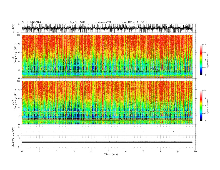Click time-axis tick label "2" minutes

click(x=57, y=151)
